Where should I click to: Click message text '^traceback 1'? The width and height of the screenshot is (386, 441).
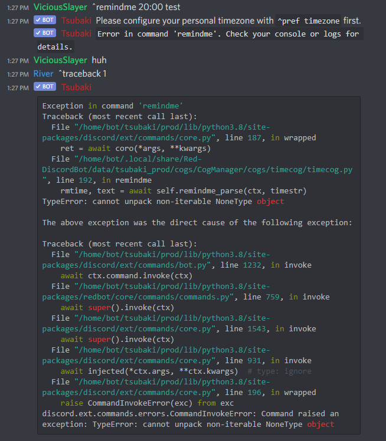click(83, 74)
